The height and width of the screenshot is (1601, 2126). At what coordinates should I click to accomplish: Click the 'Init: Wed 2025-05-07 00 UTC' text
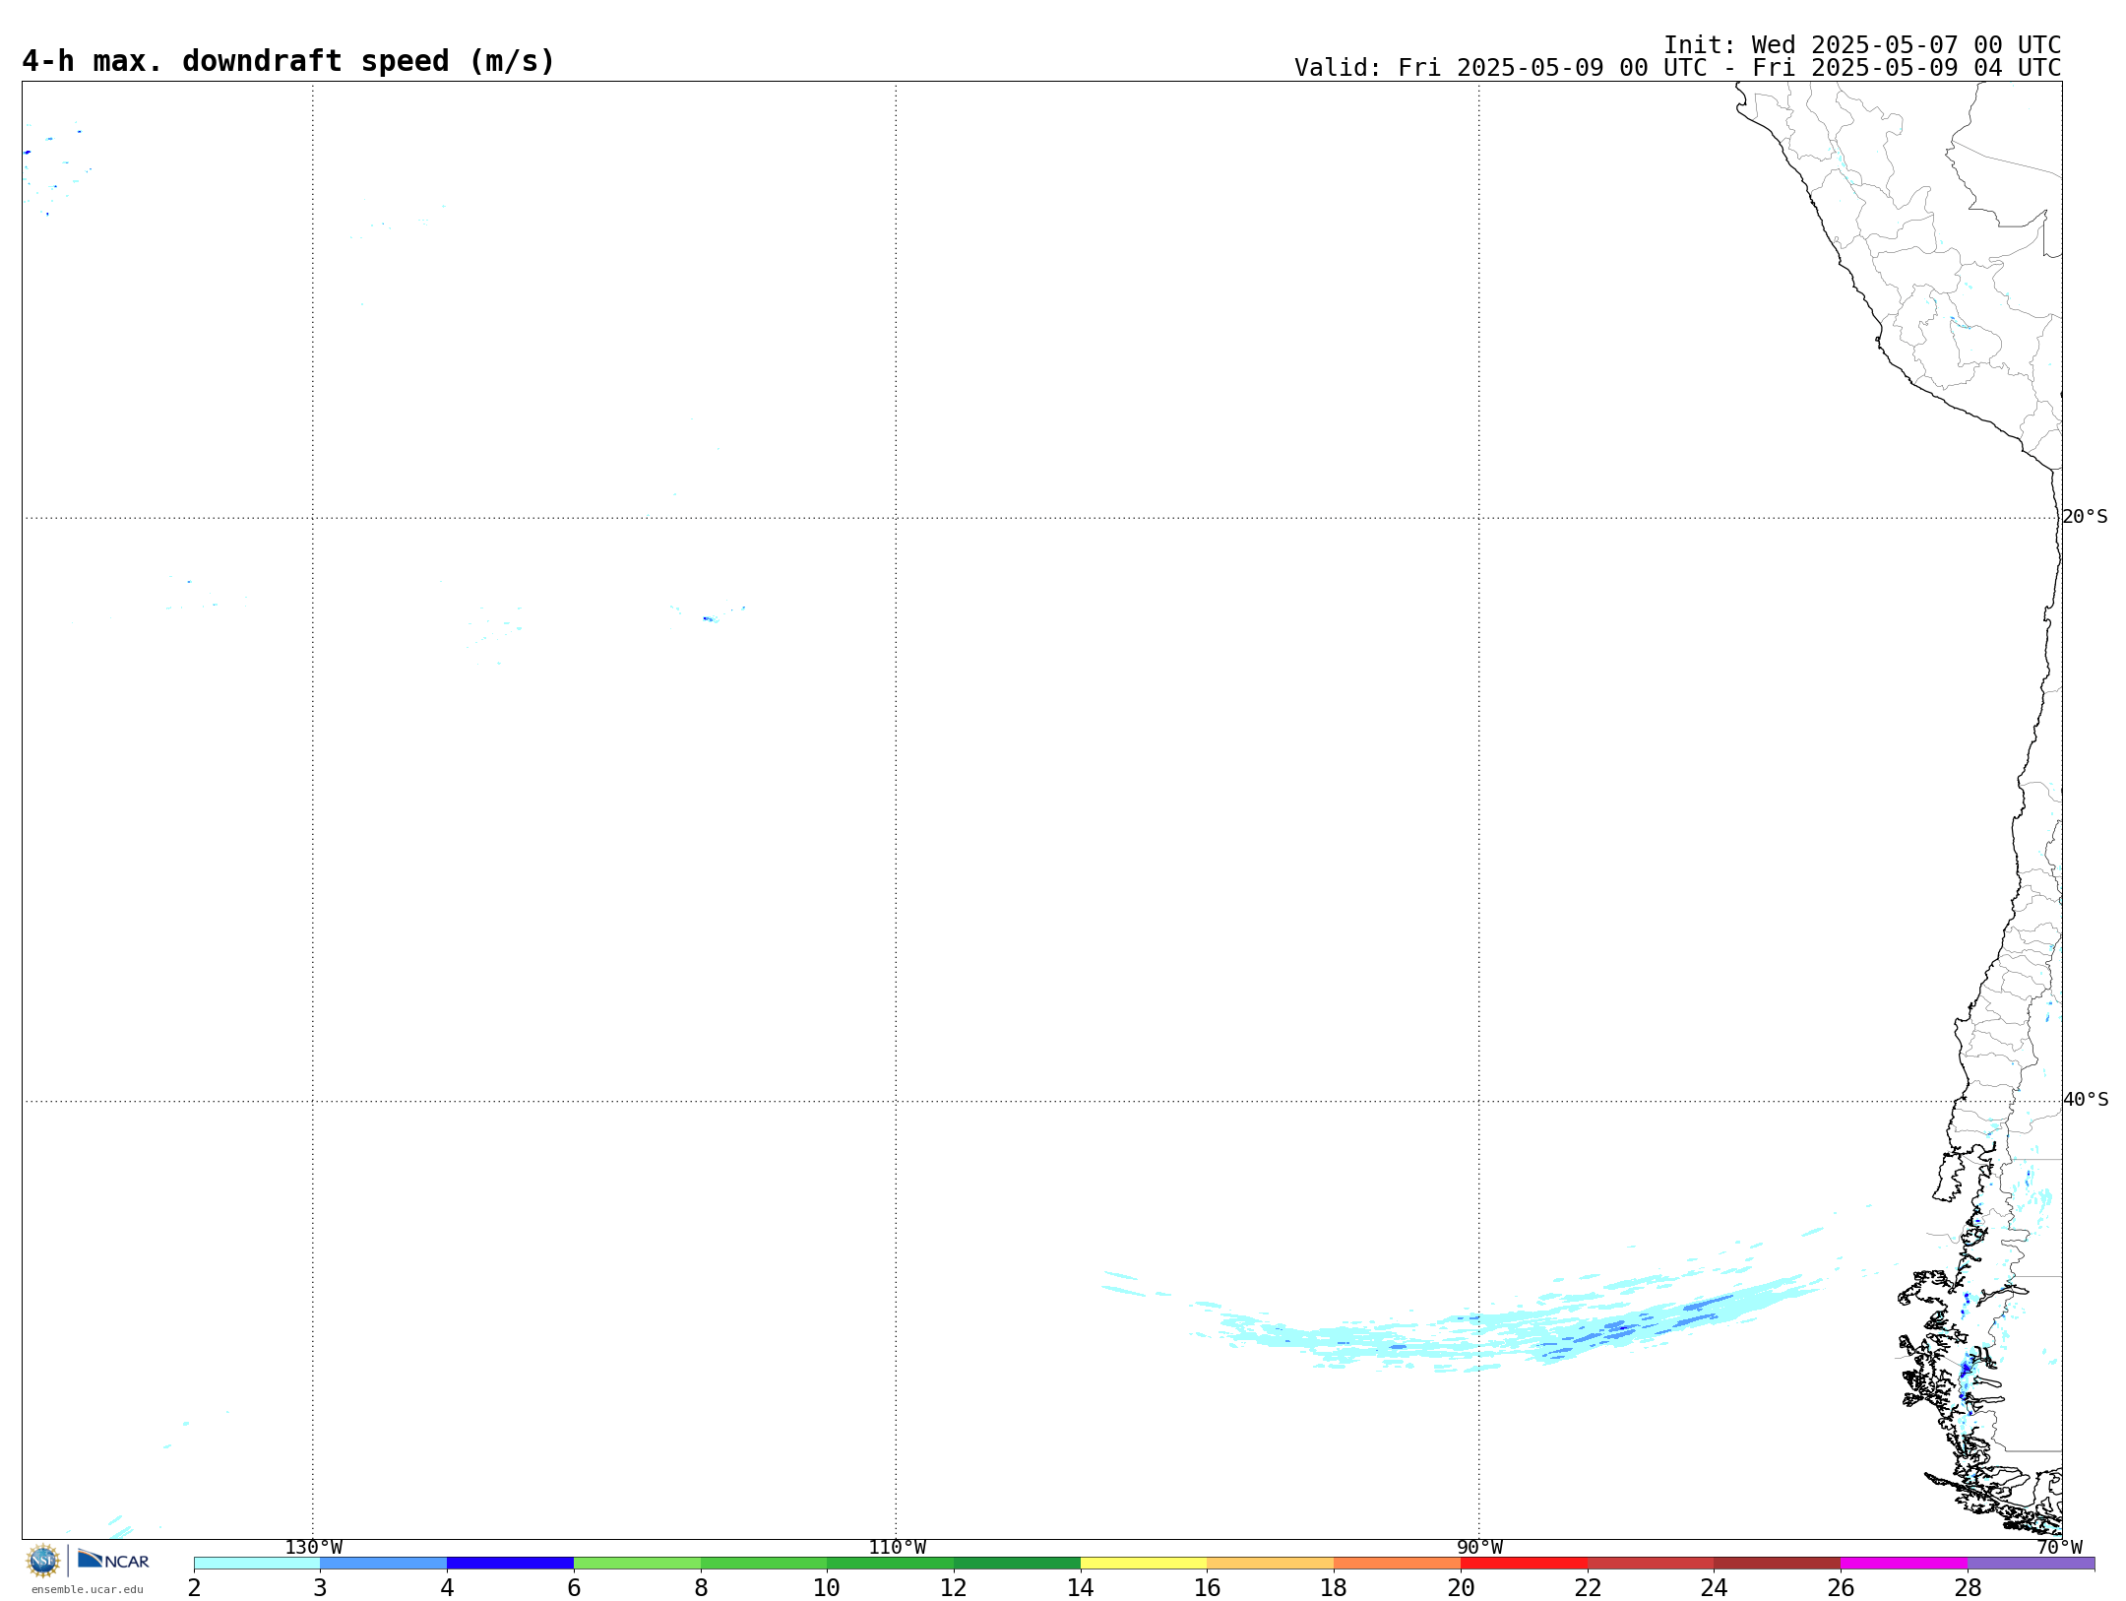[1862, 45]
